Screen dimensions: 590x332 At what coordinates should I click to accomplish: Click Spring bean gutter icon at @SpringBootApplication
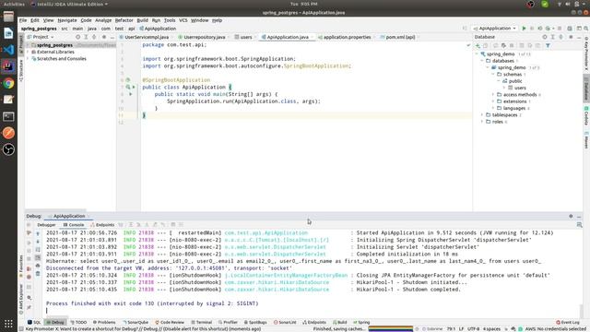coord(127,80)
